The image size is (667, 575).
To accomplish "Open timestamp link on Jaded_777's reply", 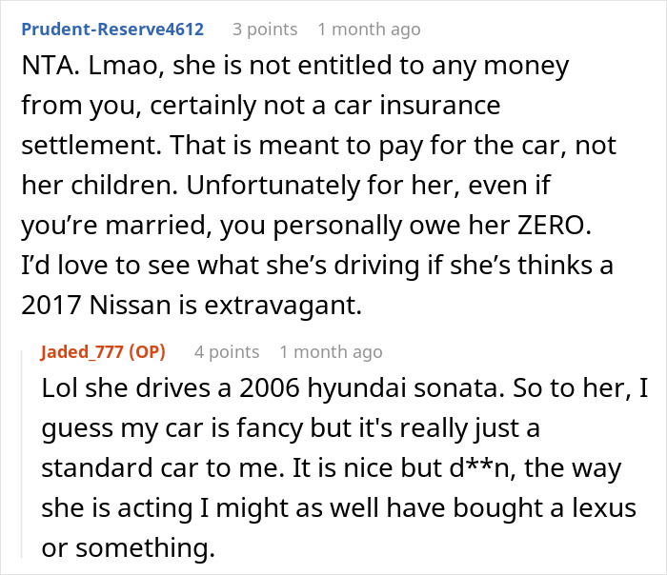I will [331, 352].
